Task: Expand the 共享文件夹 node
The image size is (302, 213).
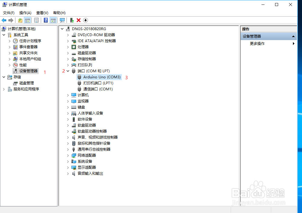Action: [x=9, y=53]
